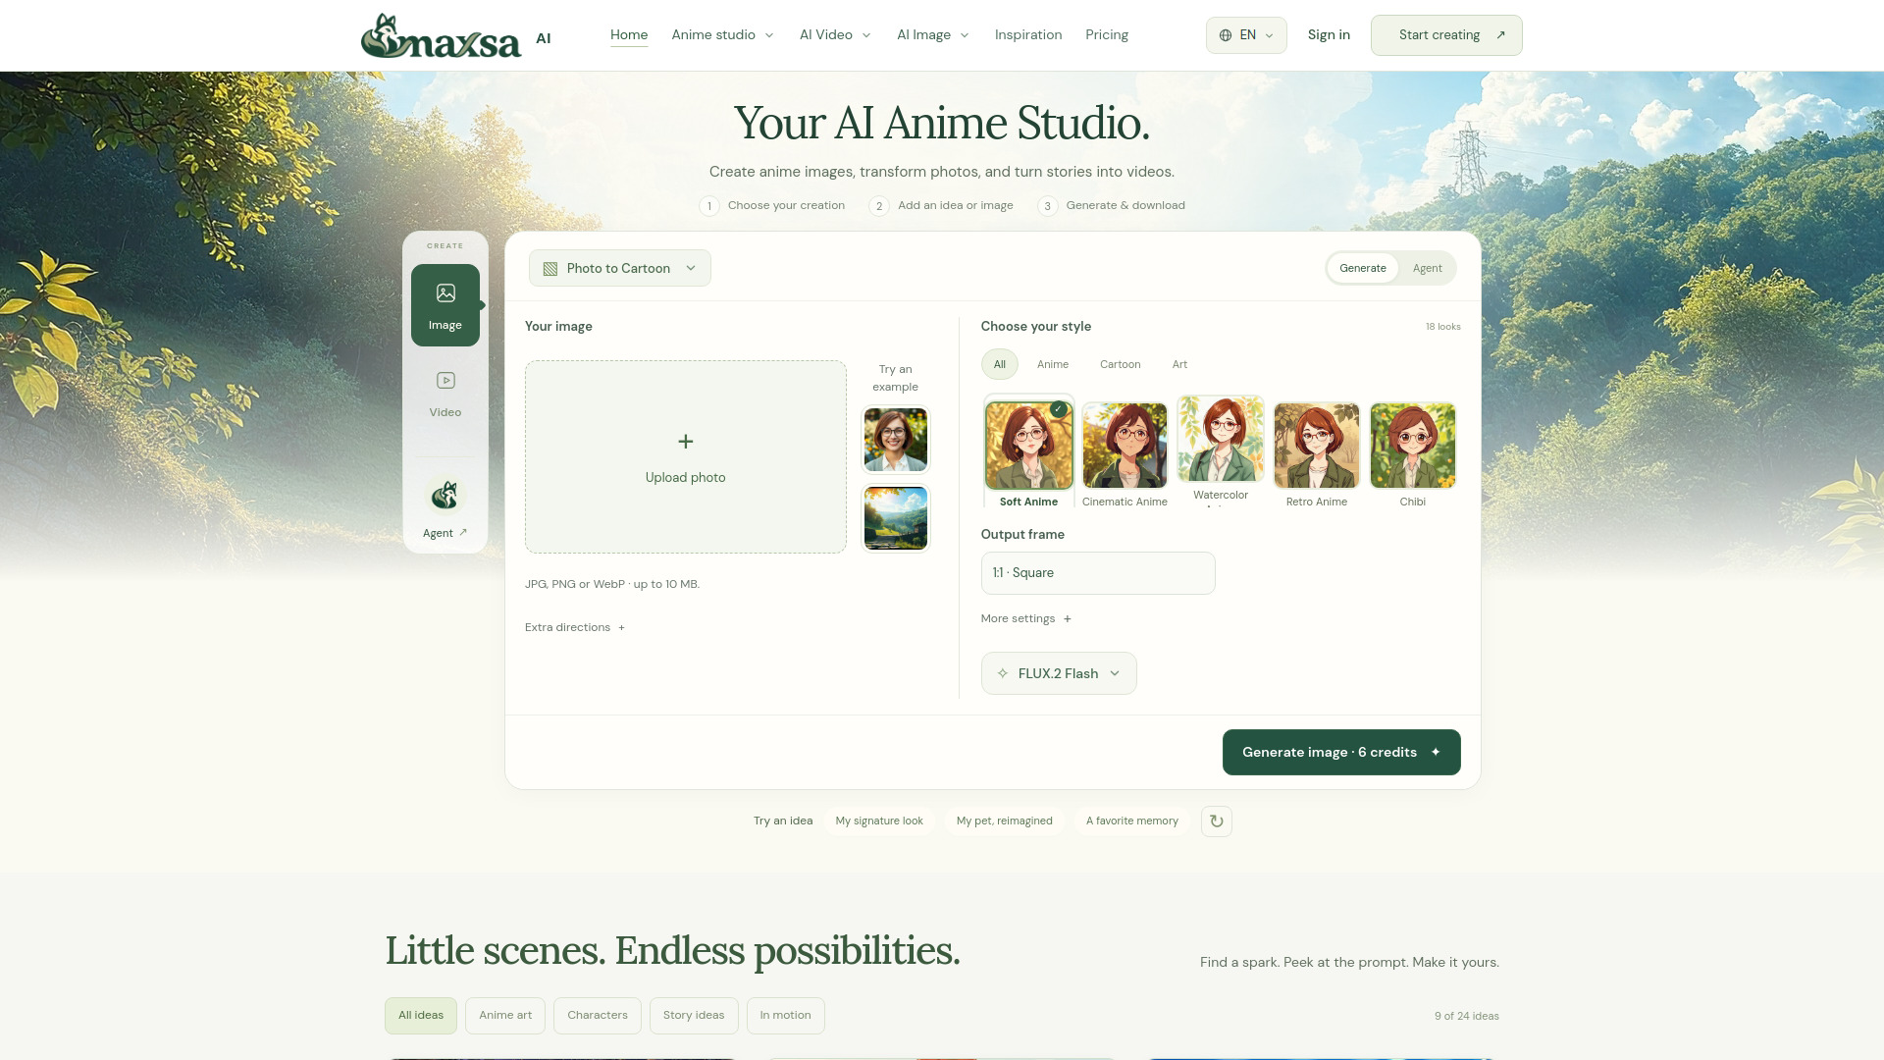Go to the Home nav item
1884x1060 pixels.
629,35
